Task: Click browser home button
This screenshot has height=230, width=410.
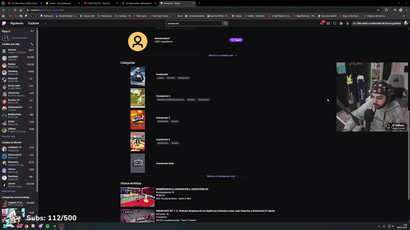Action: [x=21, y=10]
